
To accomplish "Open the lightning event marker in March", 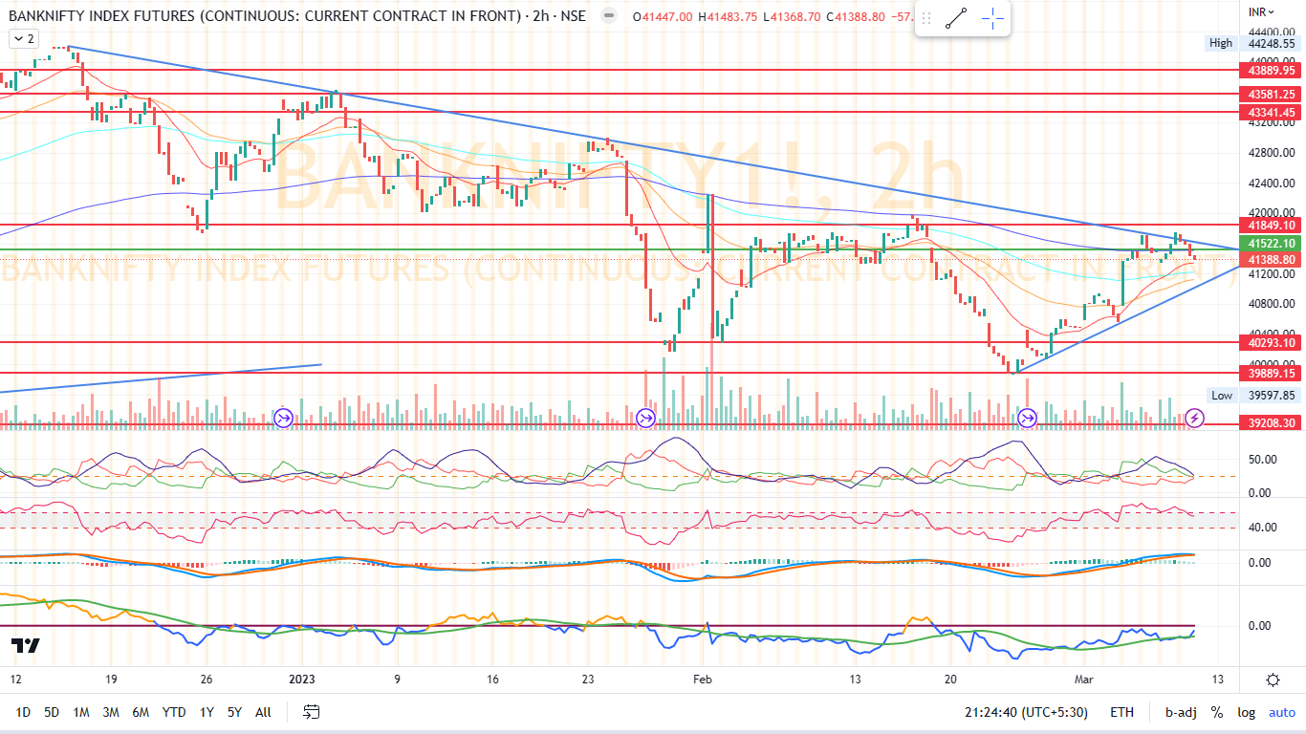I will (1194, 418).
